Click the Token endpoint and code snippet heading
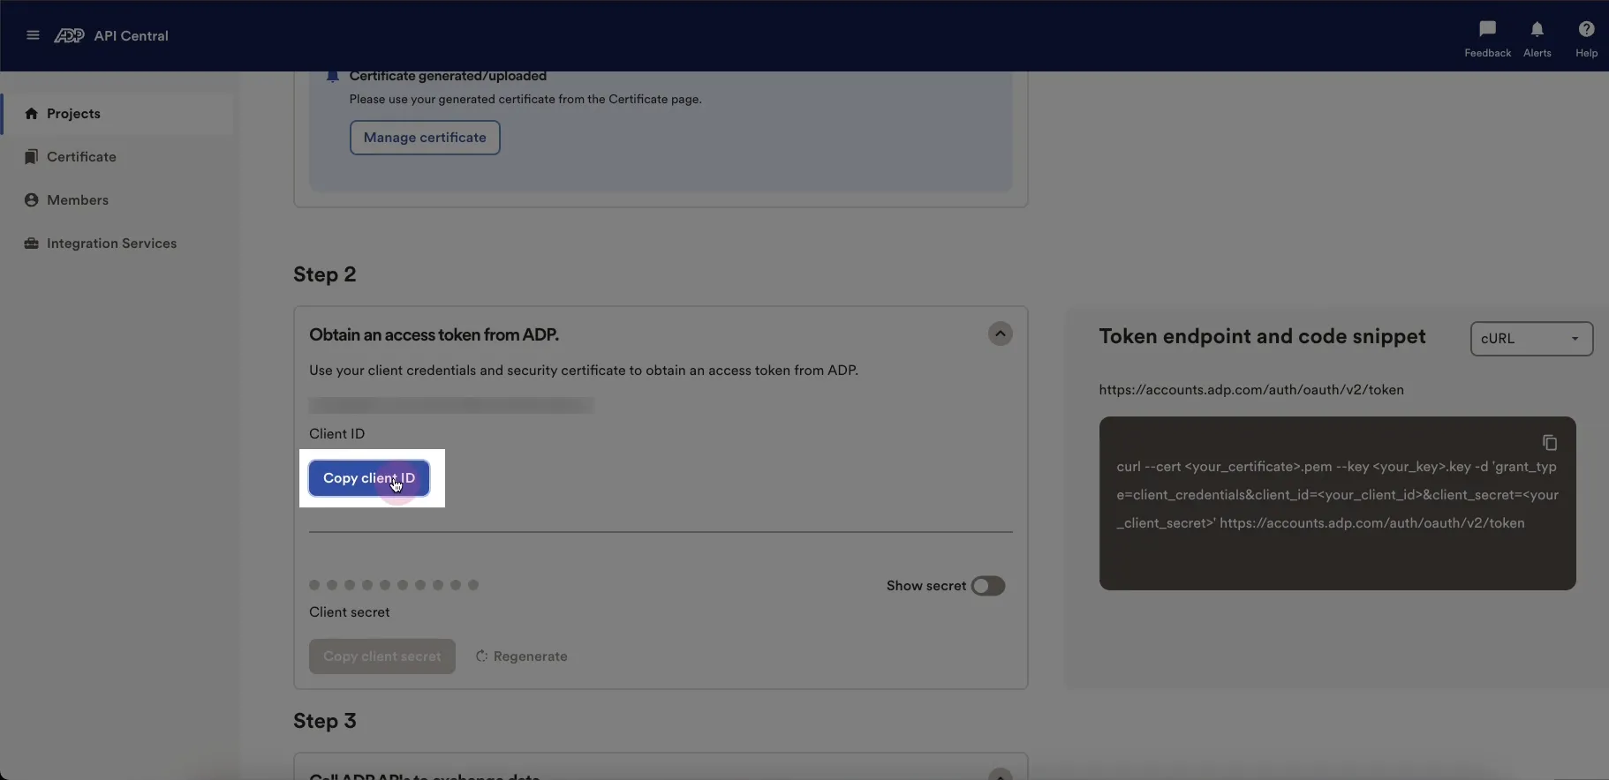1609x780 pixels. (x=1262, y=336)
